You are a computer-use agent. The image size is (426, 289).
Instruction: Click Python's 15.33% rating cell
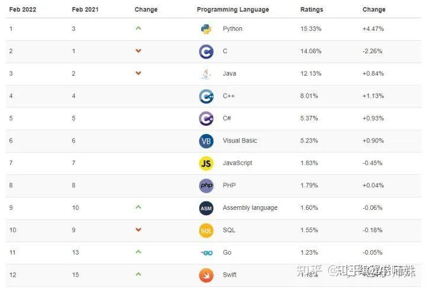[311, 29]
